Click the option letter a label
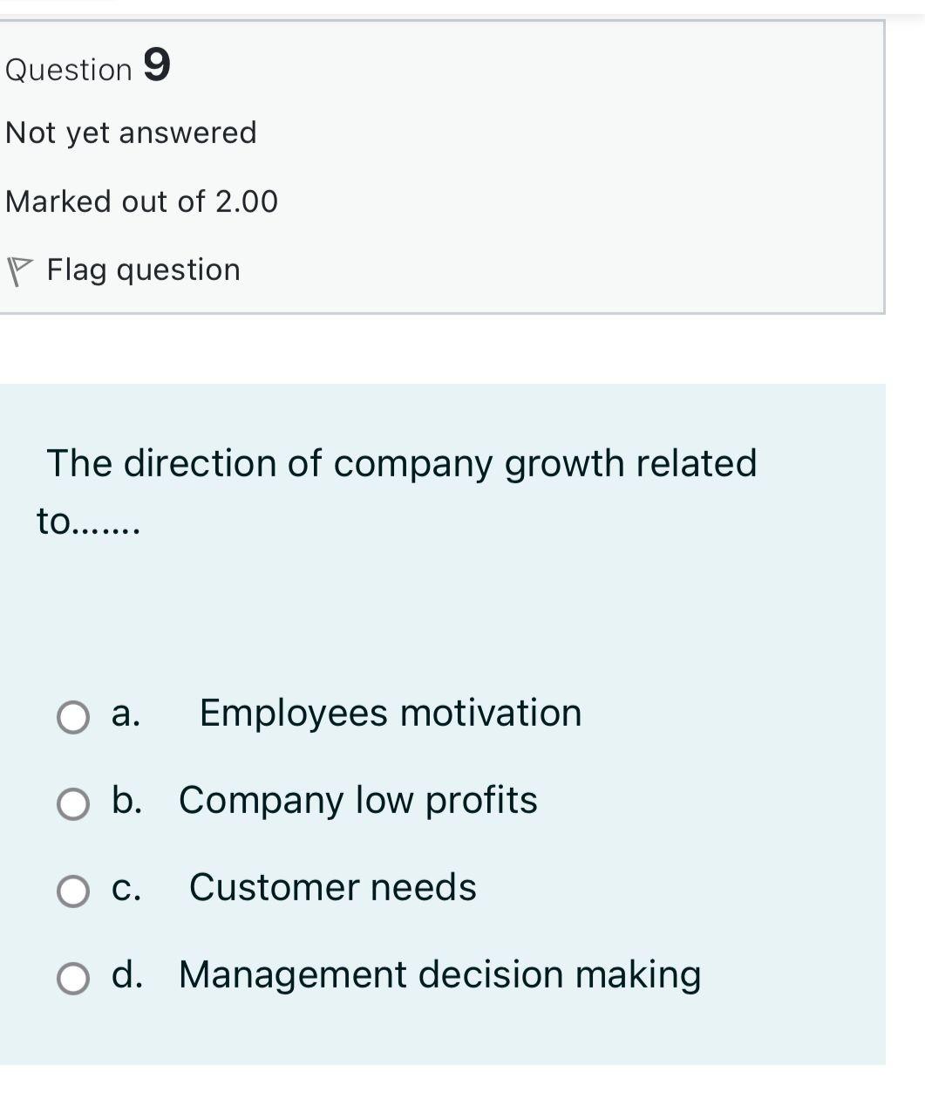The height and width of the screenshot is (1100, 925). (x=126, y=713)
